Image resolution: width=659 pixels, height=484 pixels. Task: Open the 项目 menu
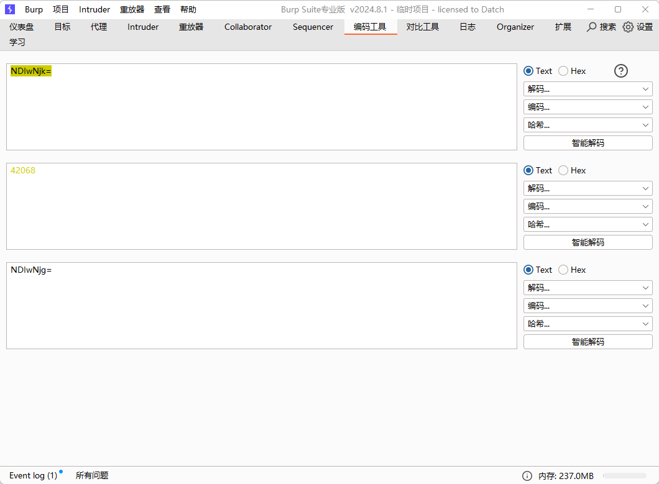point(60,9)
